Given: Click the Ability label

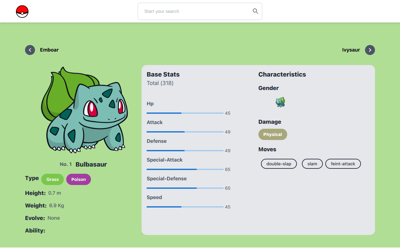Looking at the screenshot, I should pos(35,231).
